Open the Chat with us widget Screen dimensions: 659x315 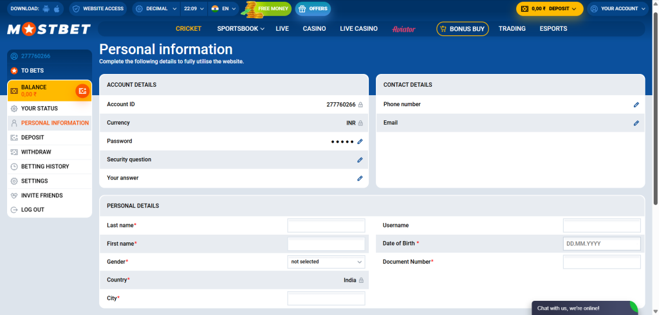[x=584, y=308]
